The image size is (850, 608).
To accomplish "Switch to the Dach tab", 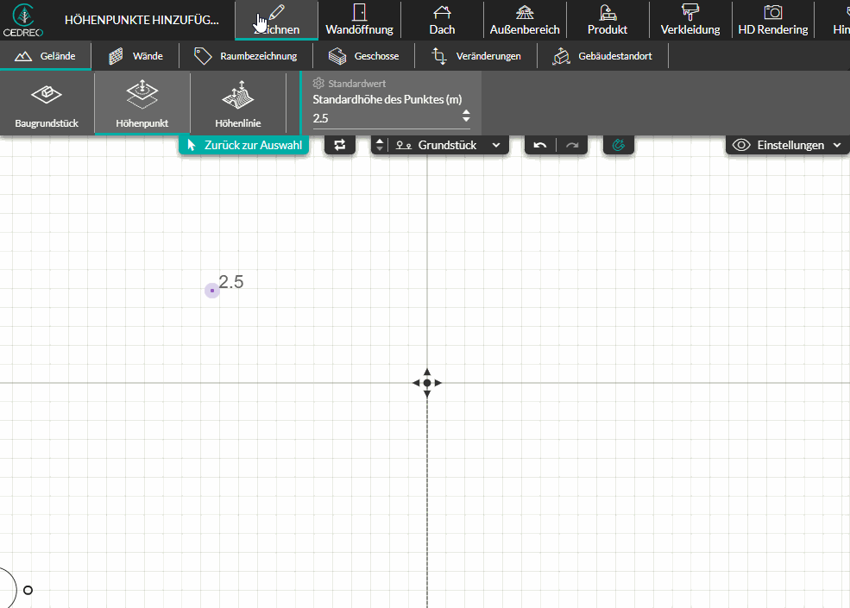I will [x=442, y=20].
